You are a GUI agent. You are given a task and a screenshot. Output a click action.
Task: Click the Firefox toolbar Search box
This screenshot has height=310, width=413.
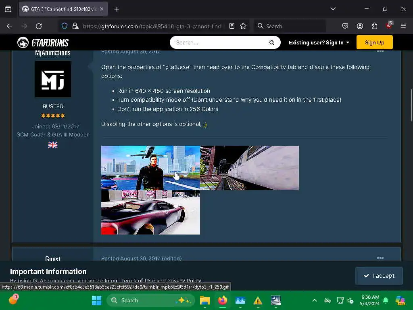point(290,26)
